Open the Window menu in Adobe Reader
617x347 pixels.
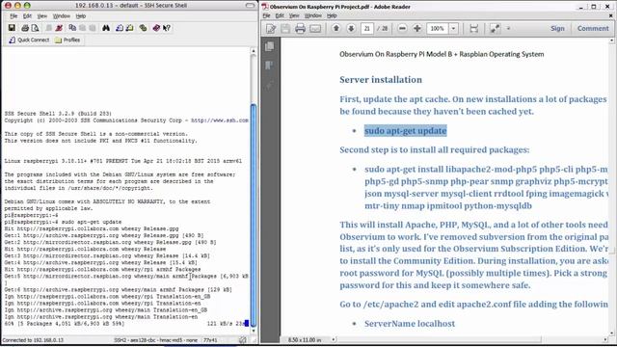(x=312, y=15)
